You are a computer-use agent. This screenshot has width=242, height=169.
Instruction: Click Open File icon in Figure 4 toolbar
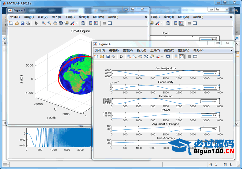click(x=102, y=57)
